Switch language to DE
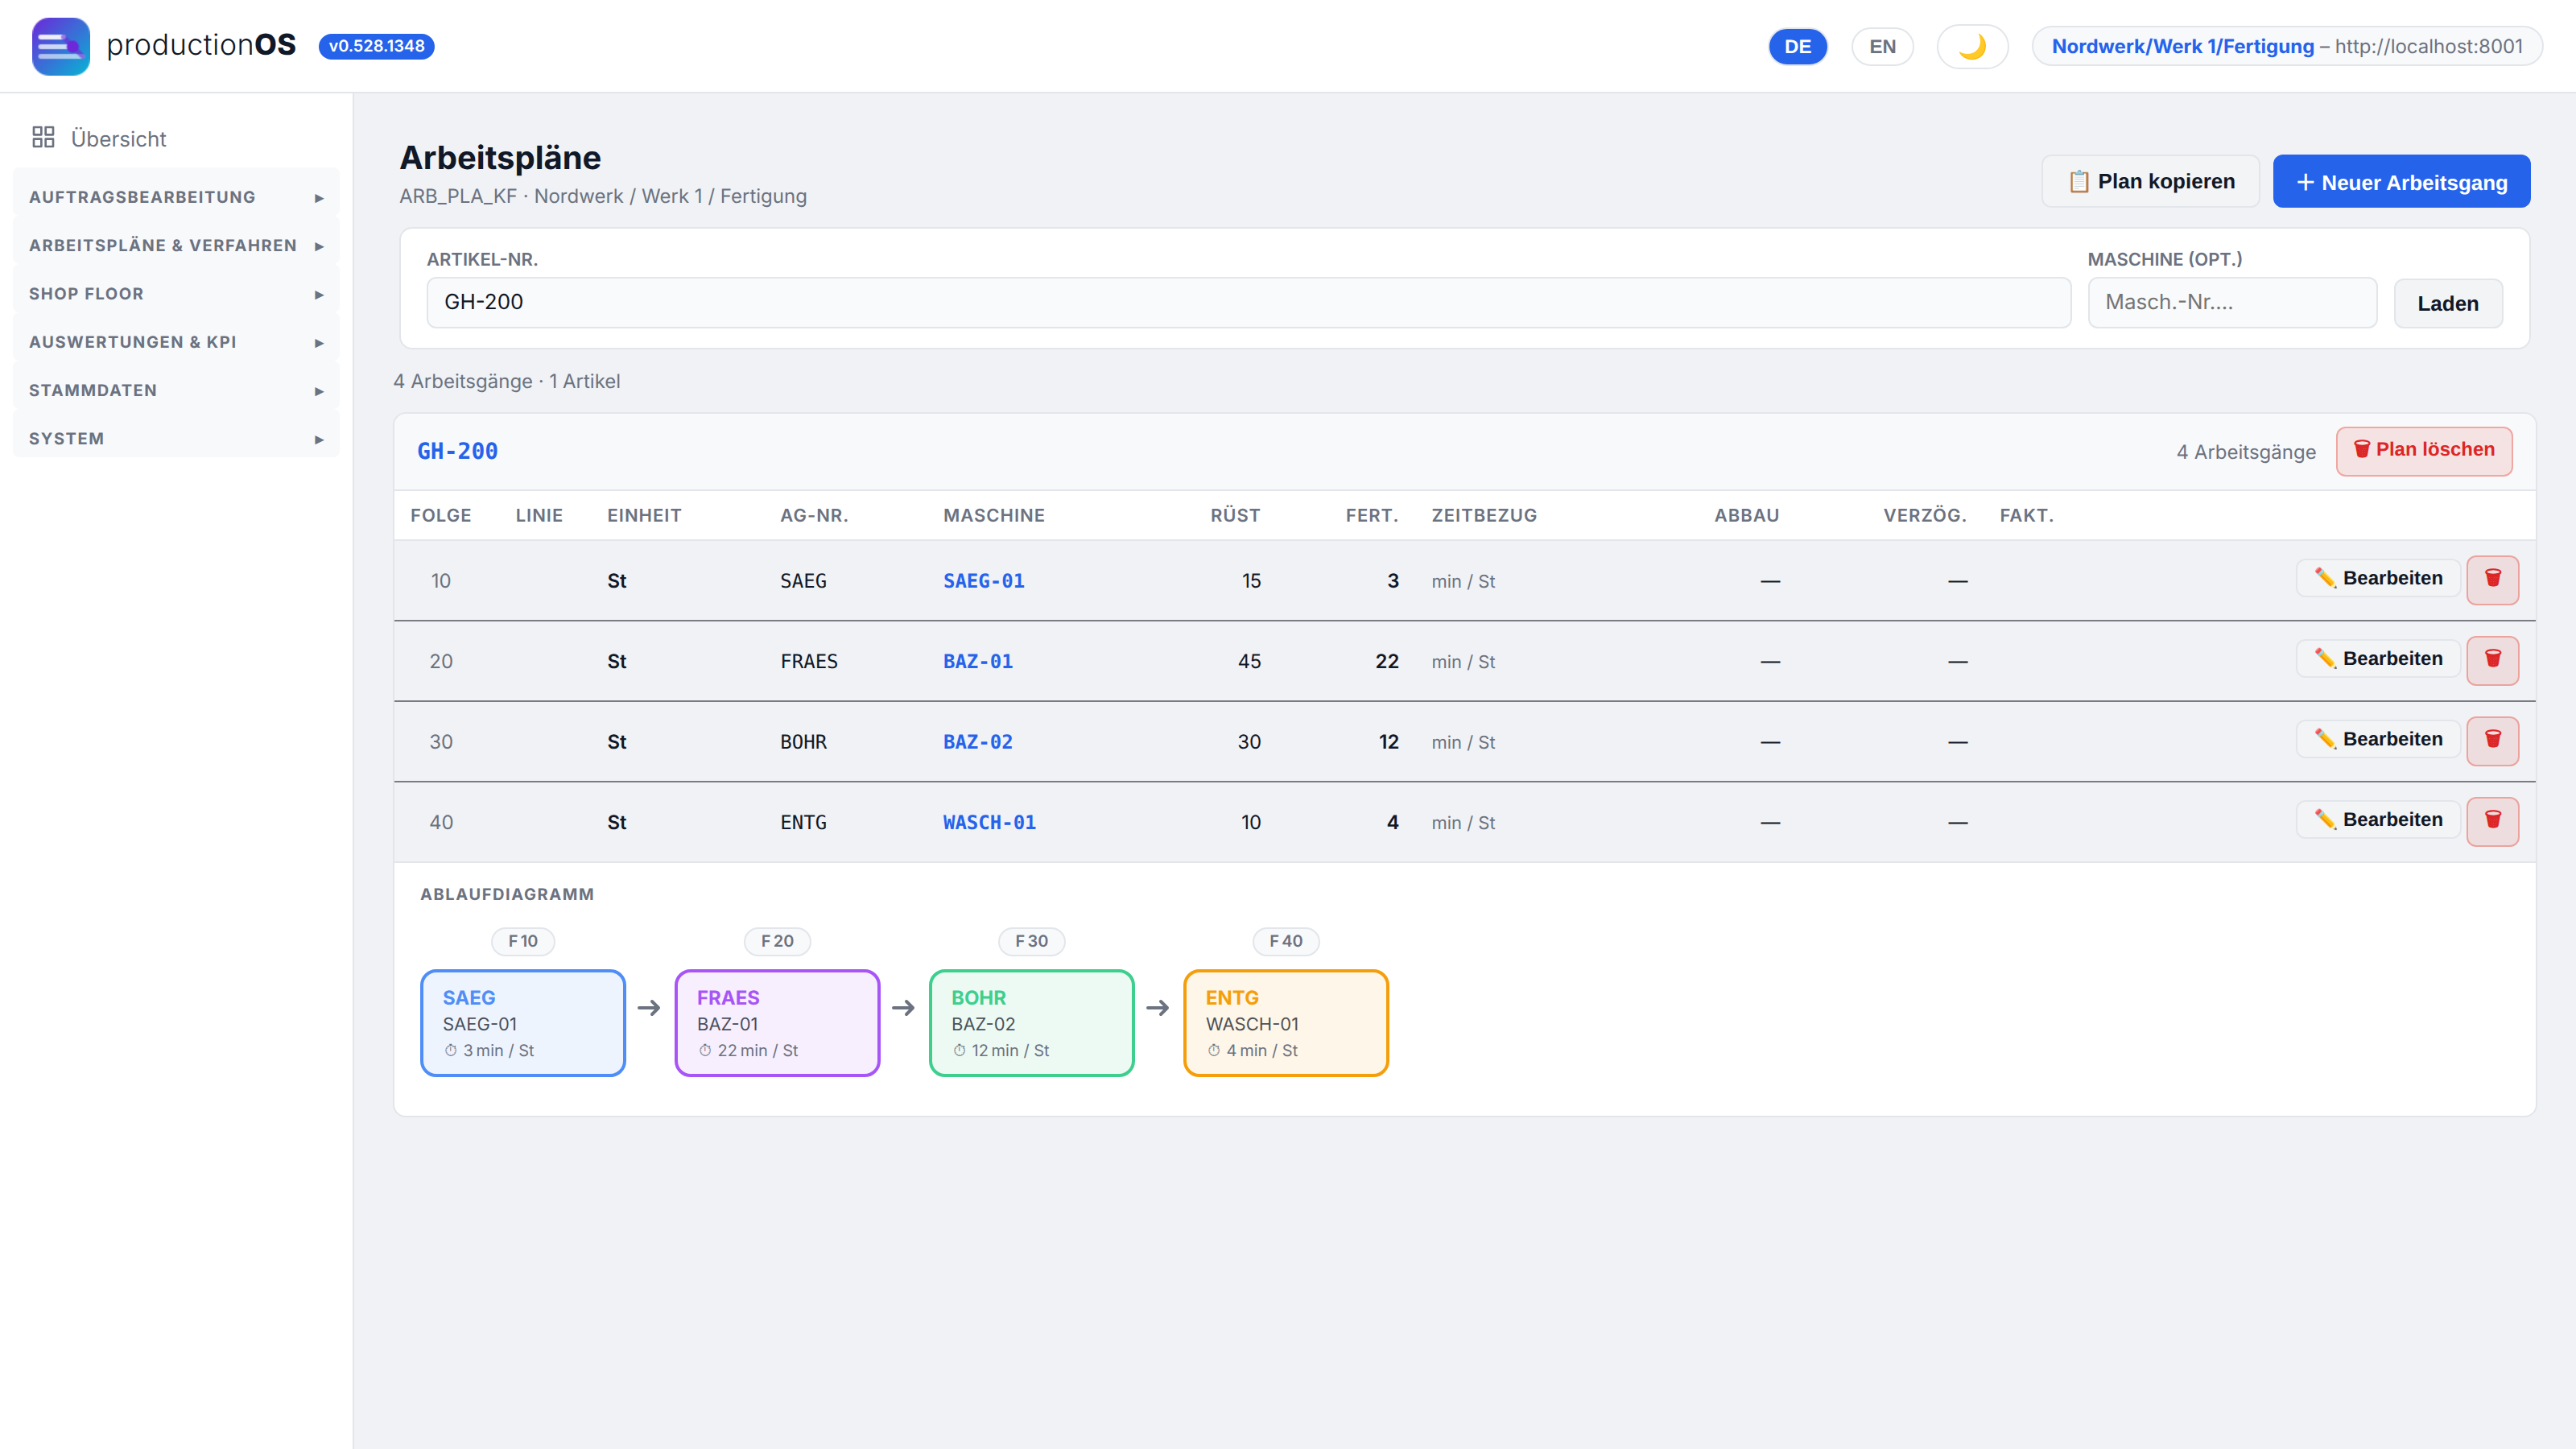 click(x=1797, y=46)
